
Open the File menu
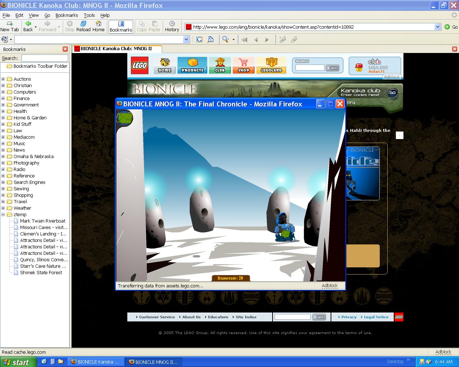pyautogui.click(x=6, y=15)
